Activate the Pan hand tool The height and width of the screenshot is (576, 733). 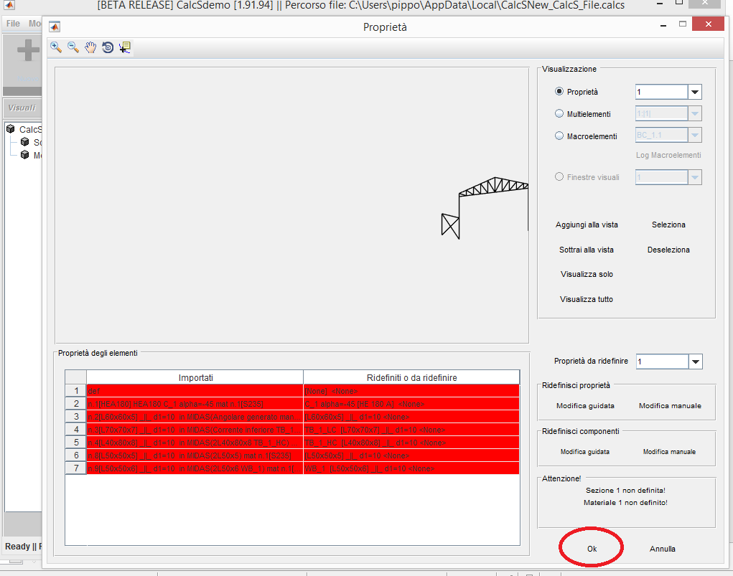tap(90, 47)
